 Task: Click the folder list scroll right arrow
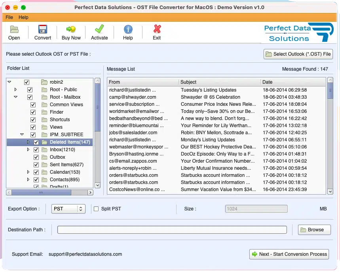(x=90, y=192)
